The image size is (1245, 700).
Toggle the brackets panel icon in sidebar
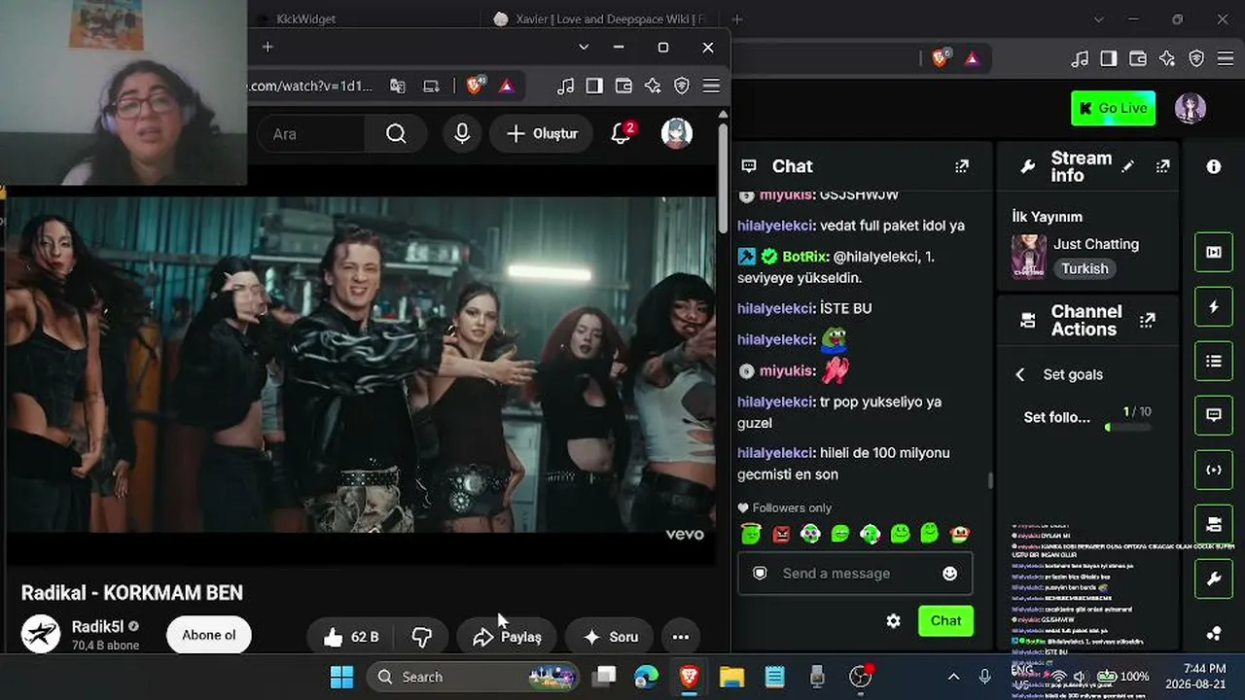(1214, 470)
